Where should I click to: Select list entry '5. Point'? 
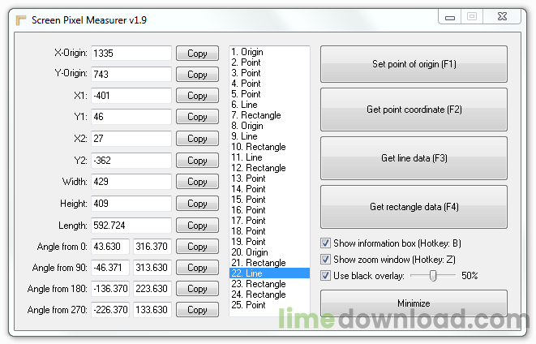coord(269,94)
